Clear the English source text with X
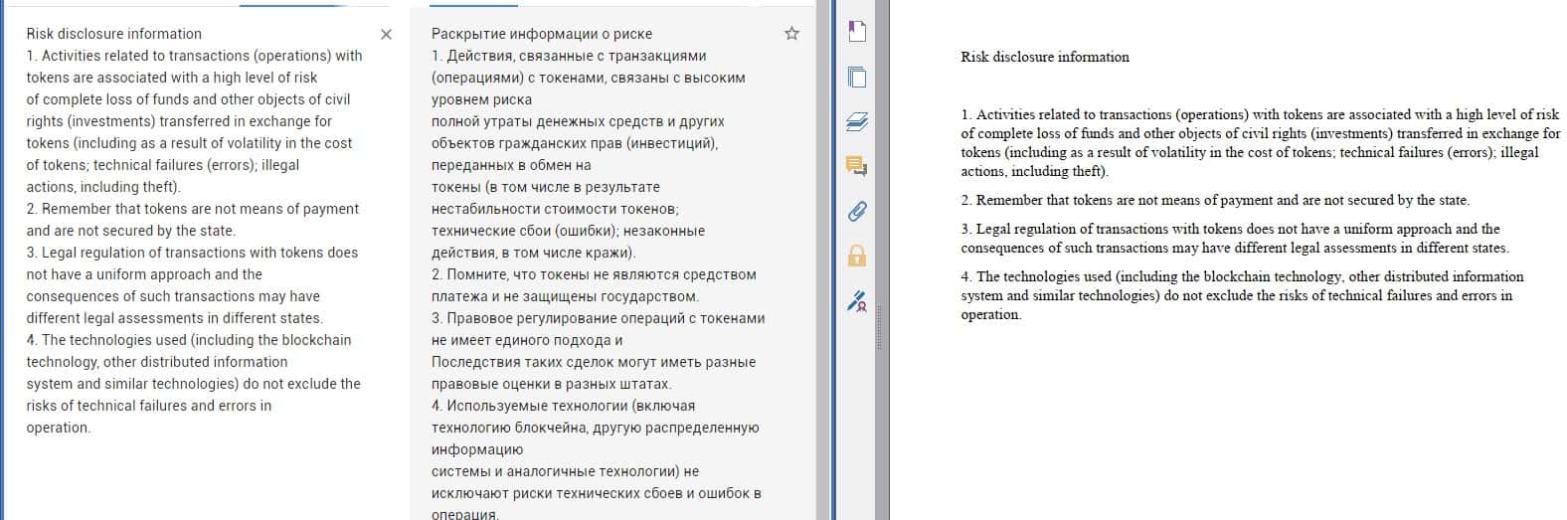 pos(386,35)
